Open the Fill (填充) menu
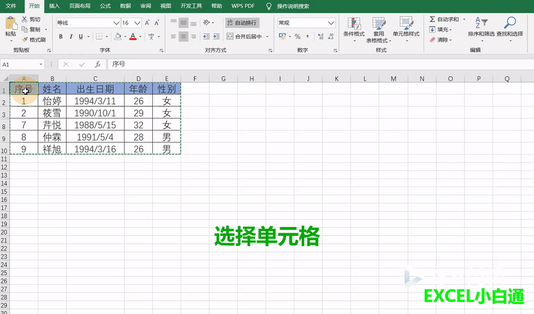534x314 pixels. coord(441,29)
